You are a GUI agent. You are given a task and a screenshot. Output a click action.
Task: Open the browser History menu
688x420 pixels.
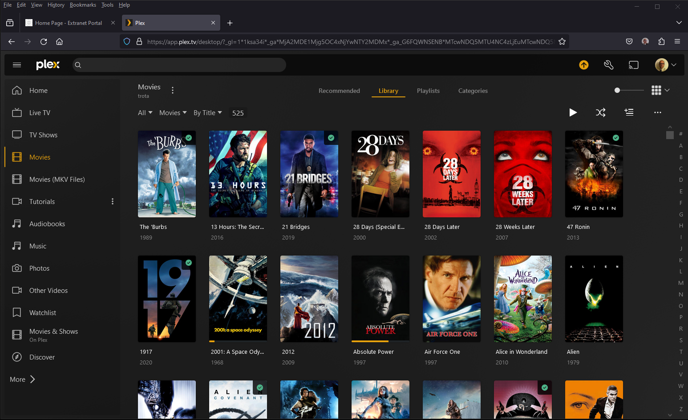coord(56,5)
